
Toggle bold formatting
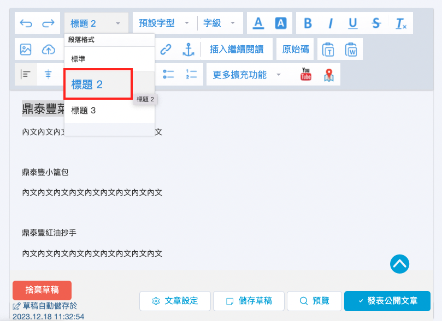(x=307, y=23)
